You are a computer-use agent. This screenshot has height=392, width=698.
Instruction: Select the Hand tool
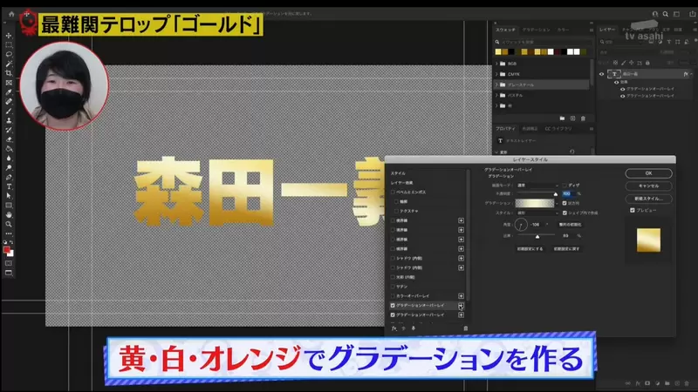(x=9, y=213)
